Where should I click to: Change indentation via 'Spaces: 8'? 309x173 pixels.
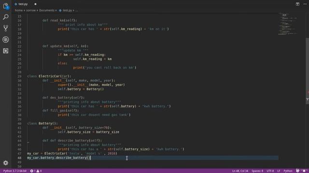(x=257, y=171)
